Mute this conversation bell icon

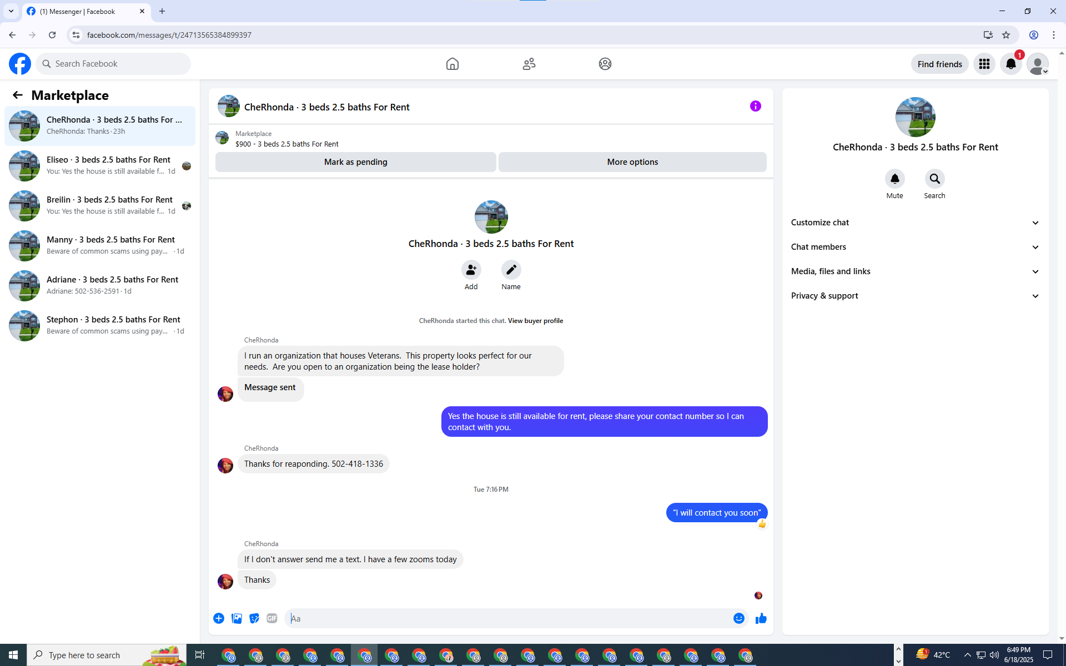pos(895,179)
